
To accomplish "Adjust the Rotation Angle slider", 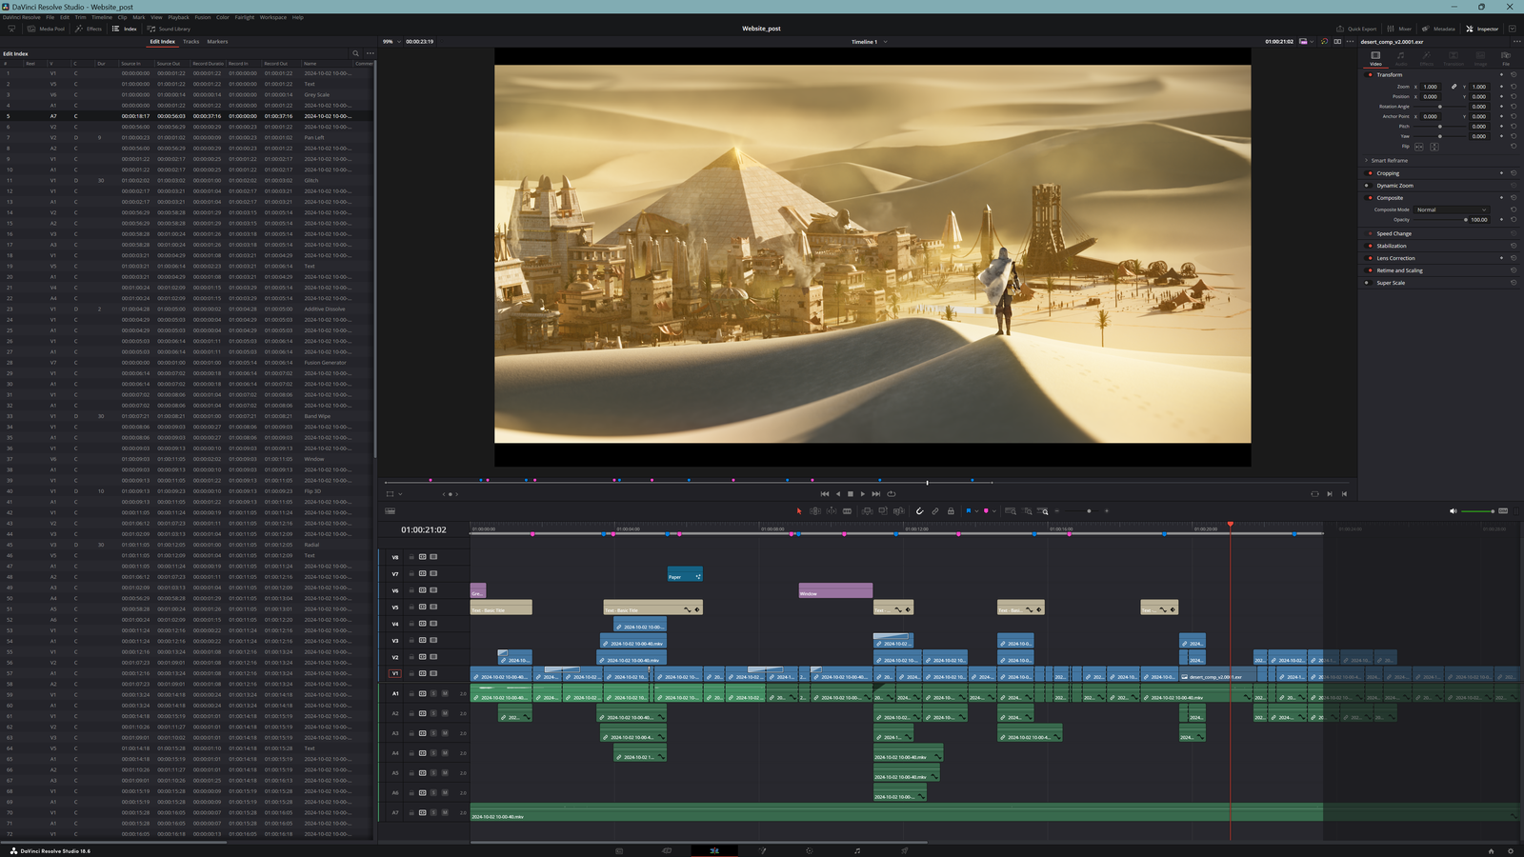I will [1439, 107].
